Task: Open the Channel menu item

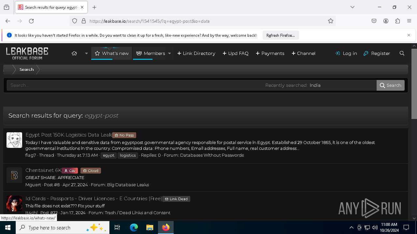Action: (x=303, y=53)
